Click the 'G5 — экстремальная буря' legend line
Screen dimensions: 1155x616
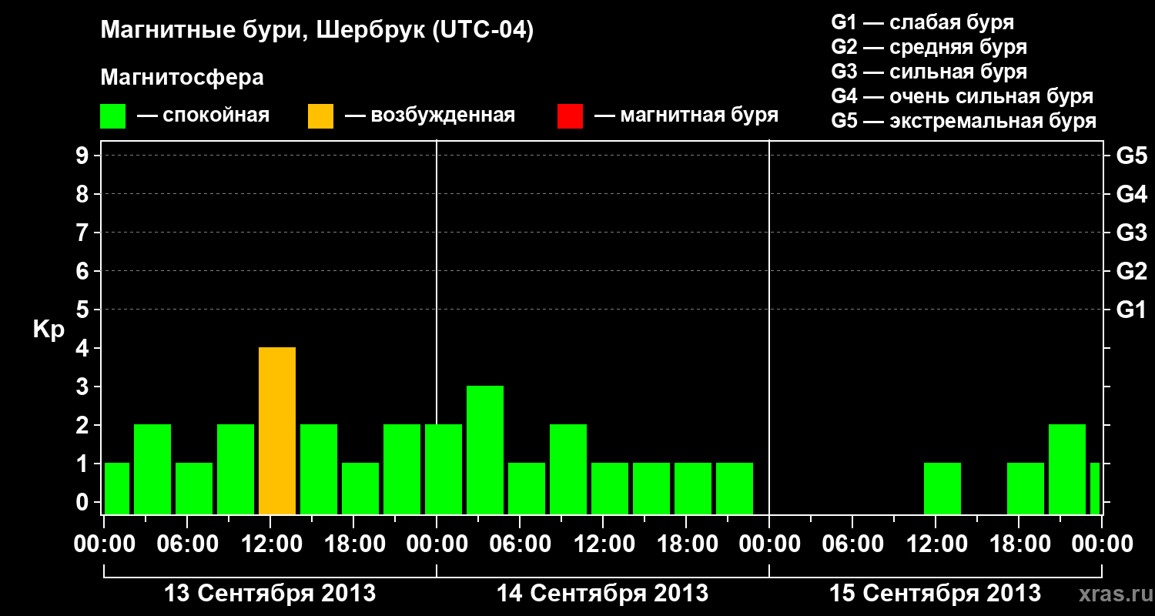tap(964, 121)
